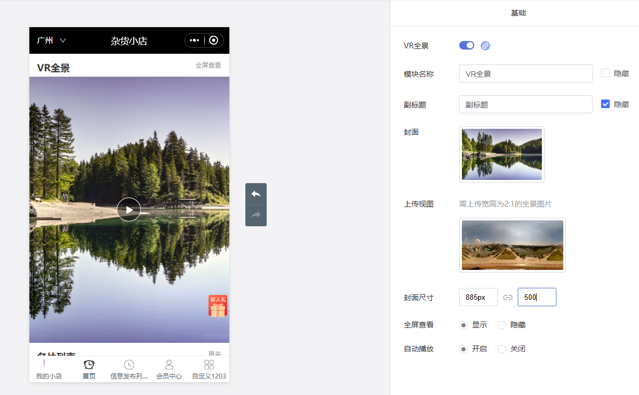The height and width of the screenshot is (395, 639).
Task: Play the VR panorama preview
Action: (129, 210)
